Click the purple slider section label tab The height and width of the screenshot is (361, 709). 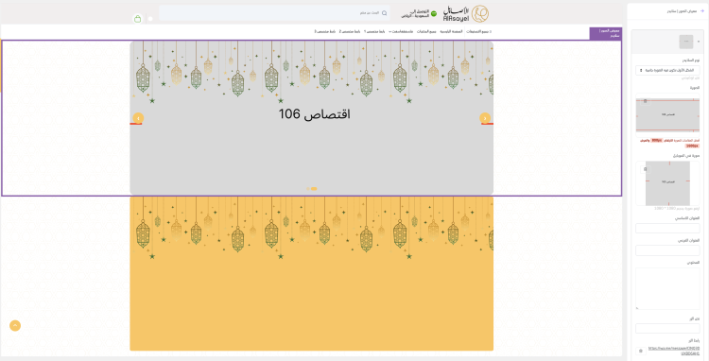[605, 33]
